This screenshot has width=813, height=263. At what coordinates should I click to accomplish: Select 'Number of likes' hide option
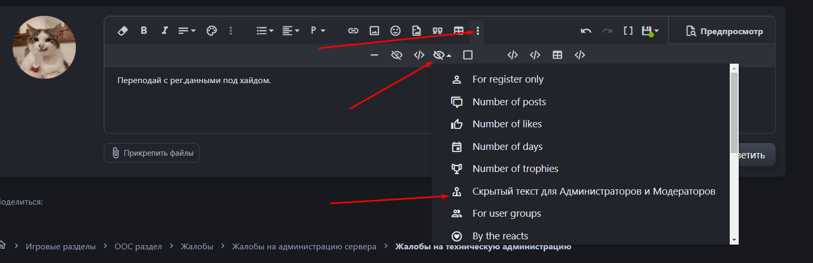(x=507, y=124)
